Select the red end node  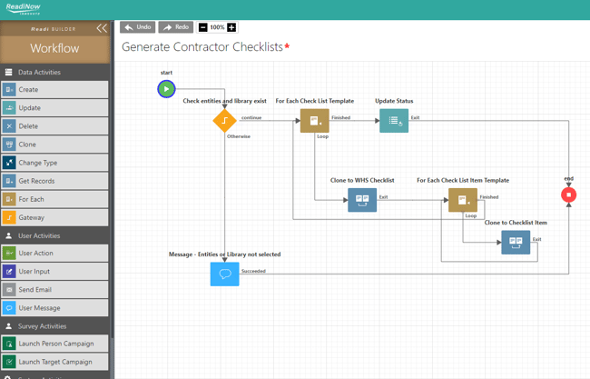(569, 194)
